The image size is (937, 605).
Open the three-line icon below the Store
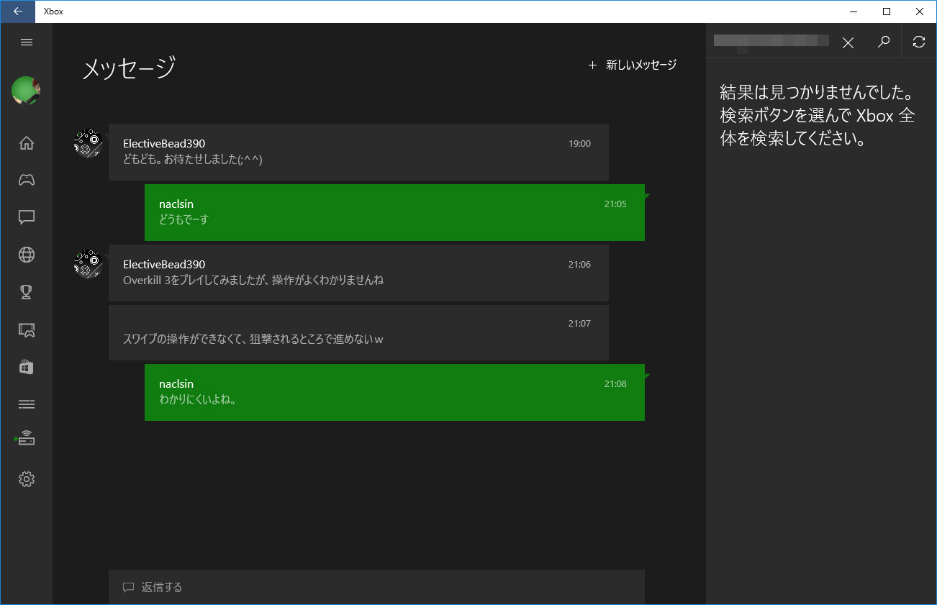click(x=27, y=404)
